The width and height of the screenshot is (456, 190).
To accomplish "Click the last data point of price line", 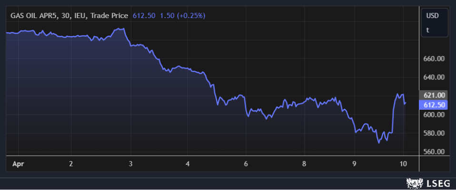I will [x=405, y=103].
